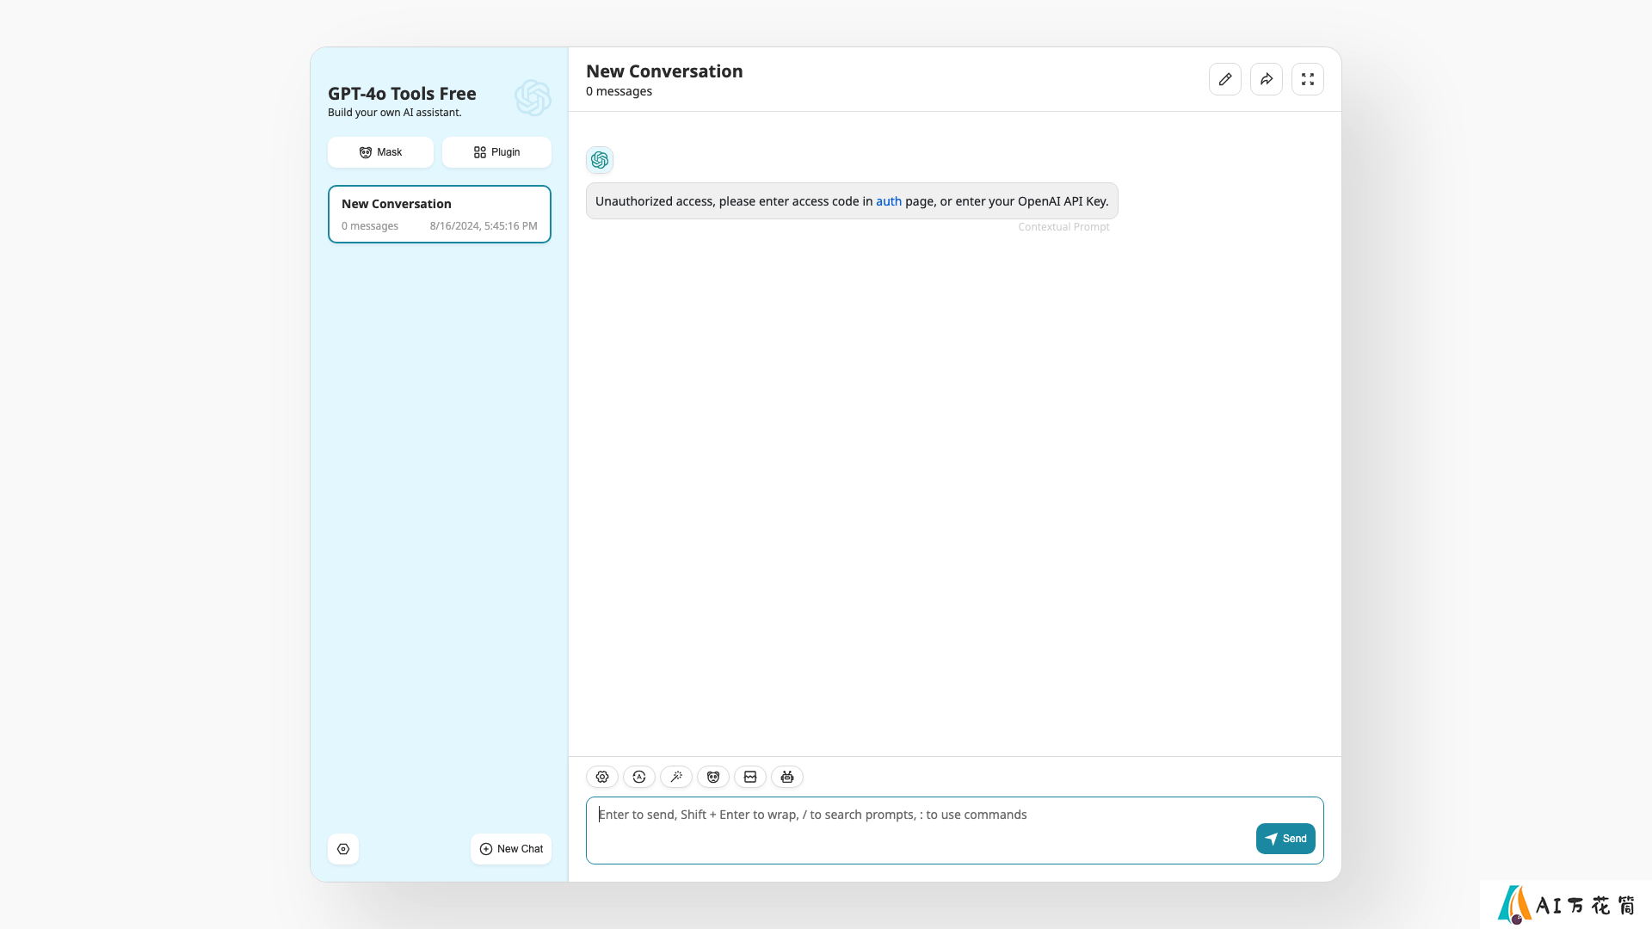Viewport: 1652px width, 929px height.
Task: Click the 8/16/2024, 5:45:16 PM timestamp
Action: [484, 226]
